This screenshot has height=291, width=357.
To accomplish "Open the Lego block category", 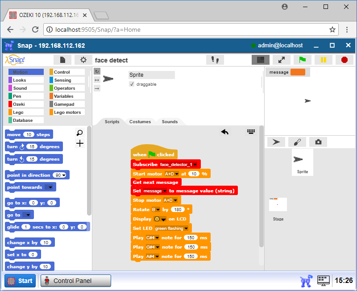I will pos(26,112).
